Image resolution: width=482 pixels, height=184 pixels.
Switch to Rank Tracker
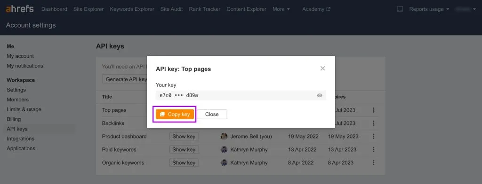[x=205, y=9]
